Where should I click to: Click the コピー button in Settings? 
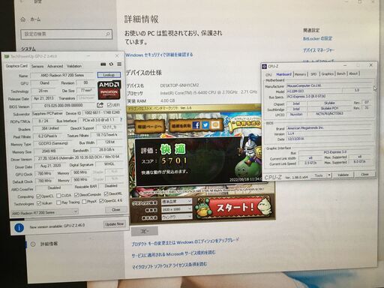pos(145,232)
